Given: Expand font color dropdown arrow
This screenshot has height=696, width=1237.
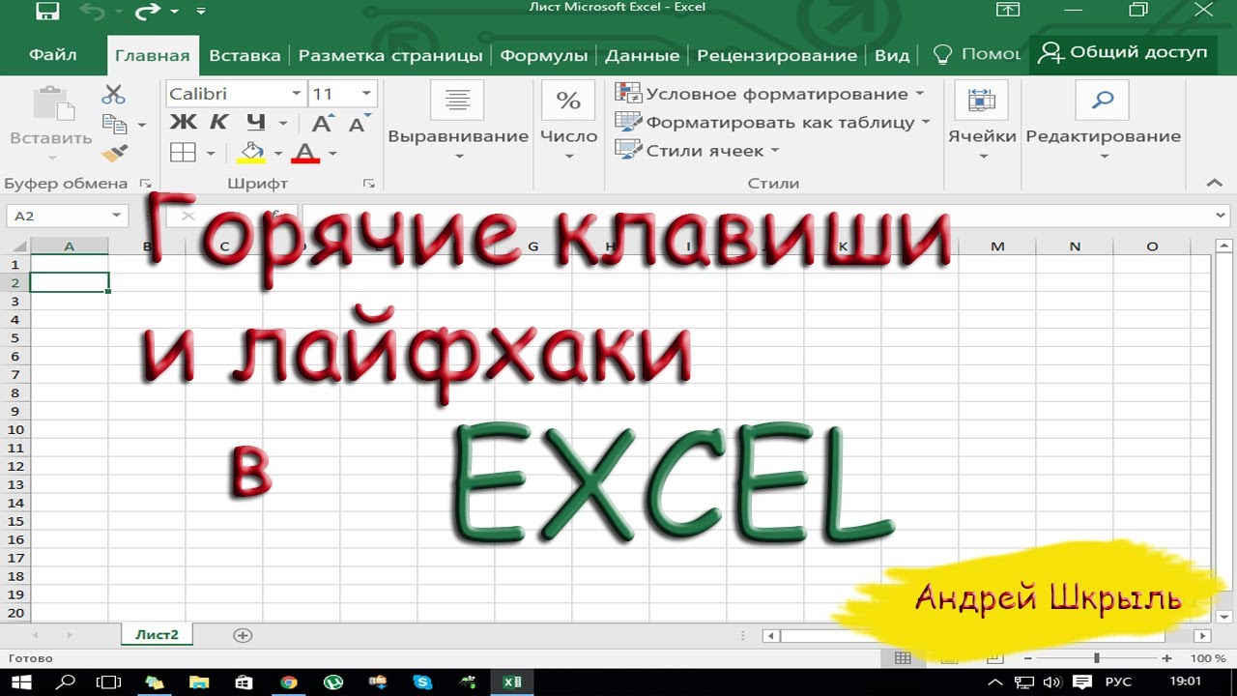Looking at the screenshot, I should point(332,153).
